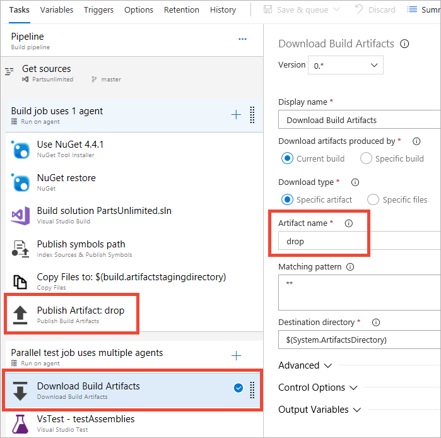This screenshot has width=441, height=438.
Task: Add a task to Parallel test job
Action: point(236,356)
